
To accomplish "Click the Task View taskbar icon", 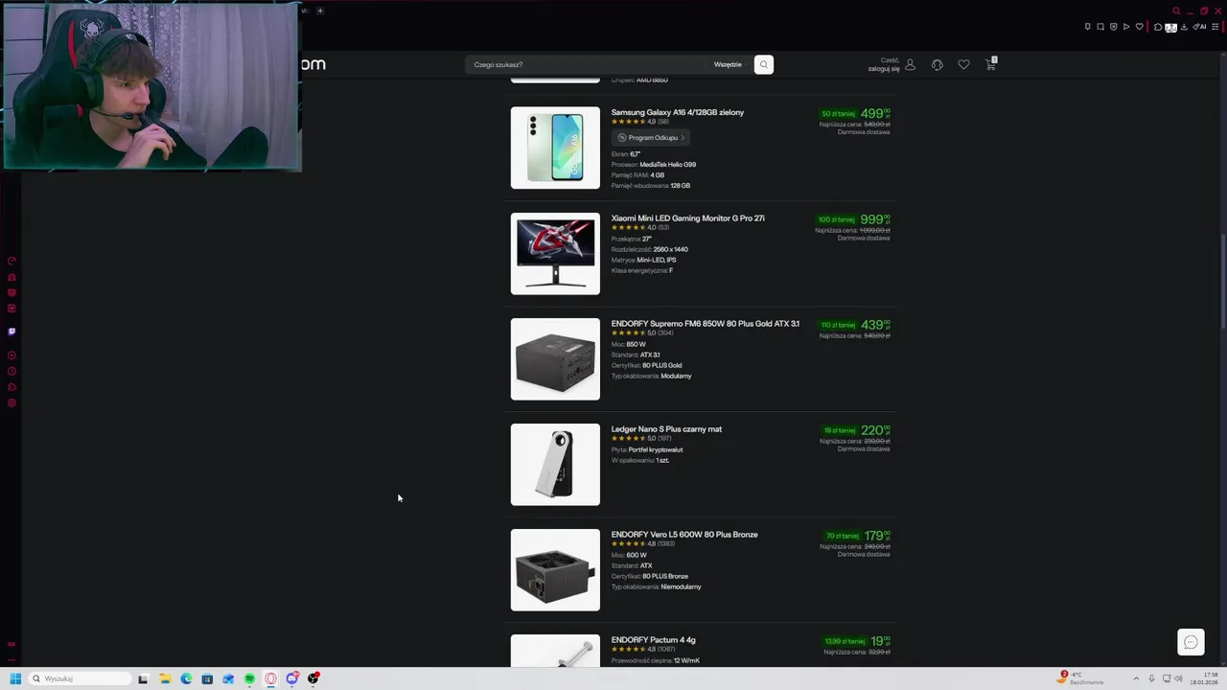I will click(143, 678).
